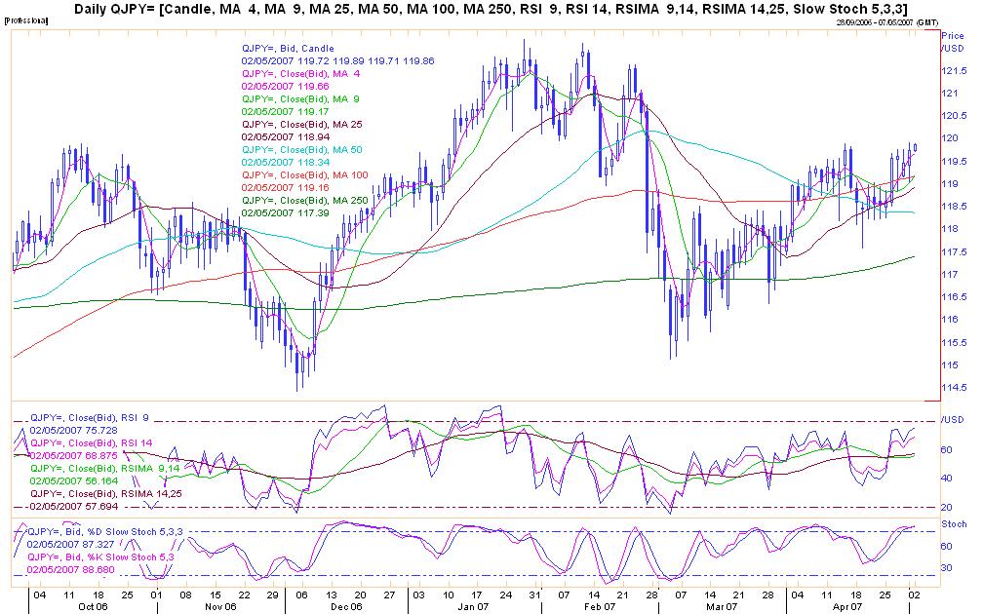
Task: Click the MA 250 value '02/05/2007 117.39'
Action: point(285,213)
